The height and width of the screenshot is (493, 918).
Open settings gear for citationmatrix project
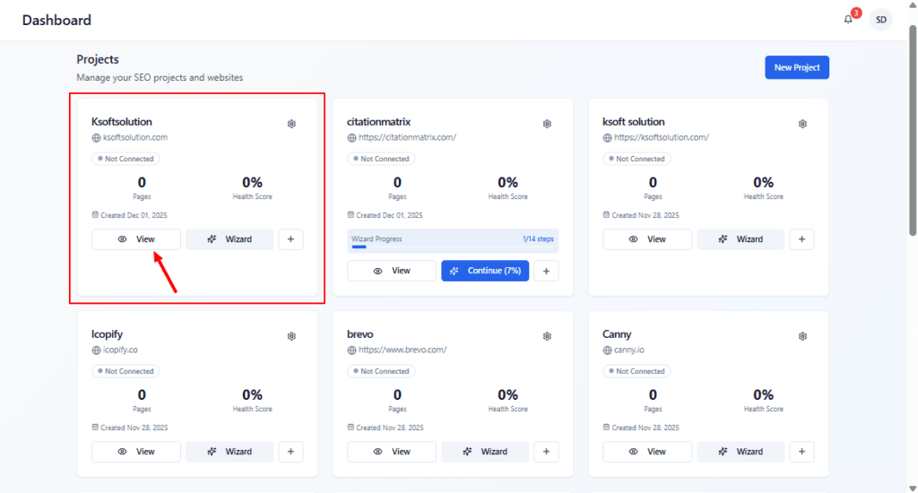pyautogui.click(x=547, y=124)
